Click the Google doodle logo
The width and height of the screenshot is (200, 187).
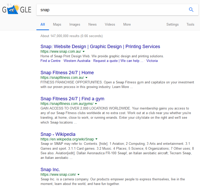point(17,9)
